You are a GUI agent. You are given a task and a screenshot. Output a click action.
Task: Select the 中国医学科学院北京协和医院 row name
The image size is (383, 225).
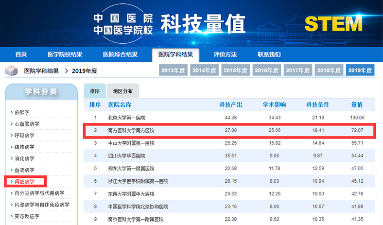click(x=138, y=207)
